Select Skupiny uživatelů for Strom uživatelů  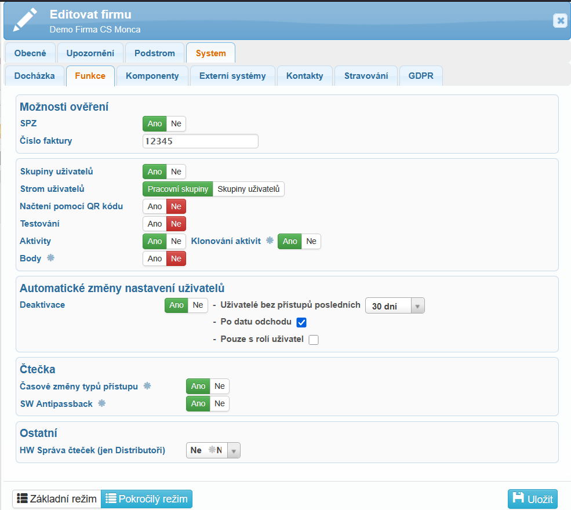pos(248,189)
